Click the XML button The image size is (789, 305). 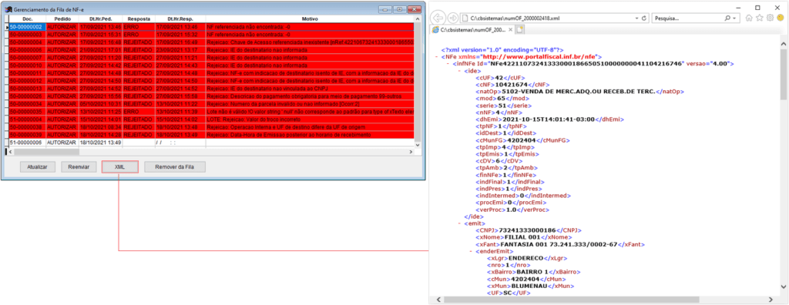pyautogui.click(x=119, y=167)
